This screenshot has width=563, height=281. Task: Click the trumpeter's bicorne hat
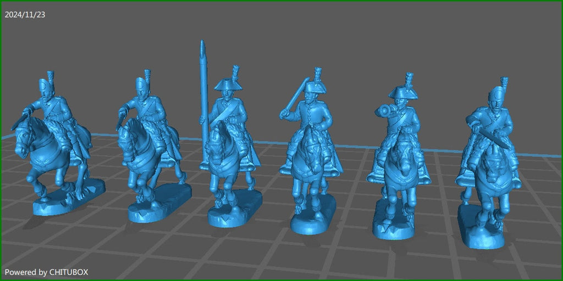click(402, 92)
